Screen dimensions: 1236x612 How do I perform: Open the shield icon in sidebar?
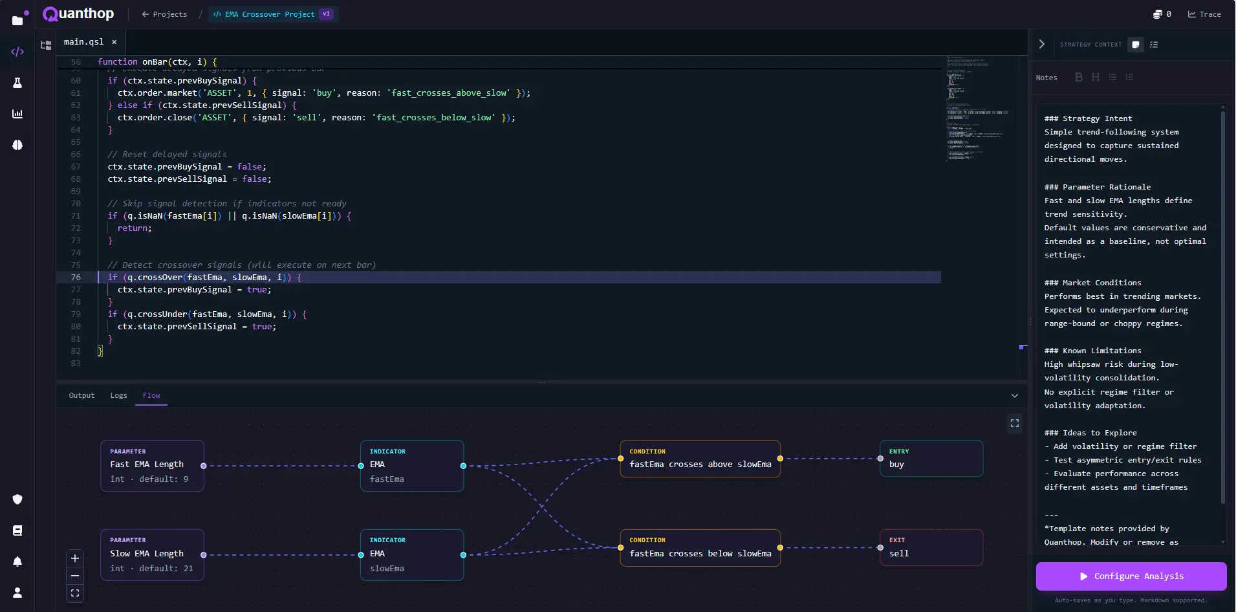click(x=17, y=499)
